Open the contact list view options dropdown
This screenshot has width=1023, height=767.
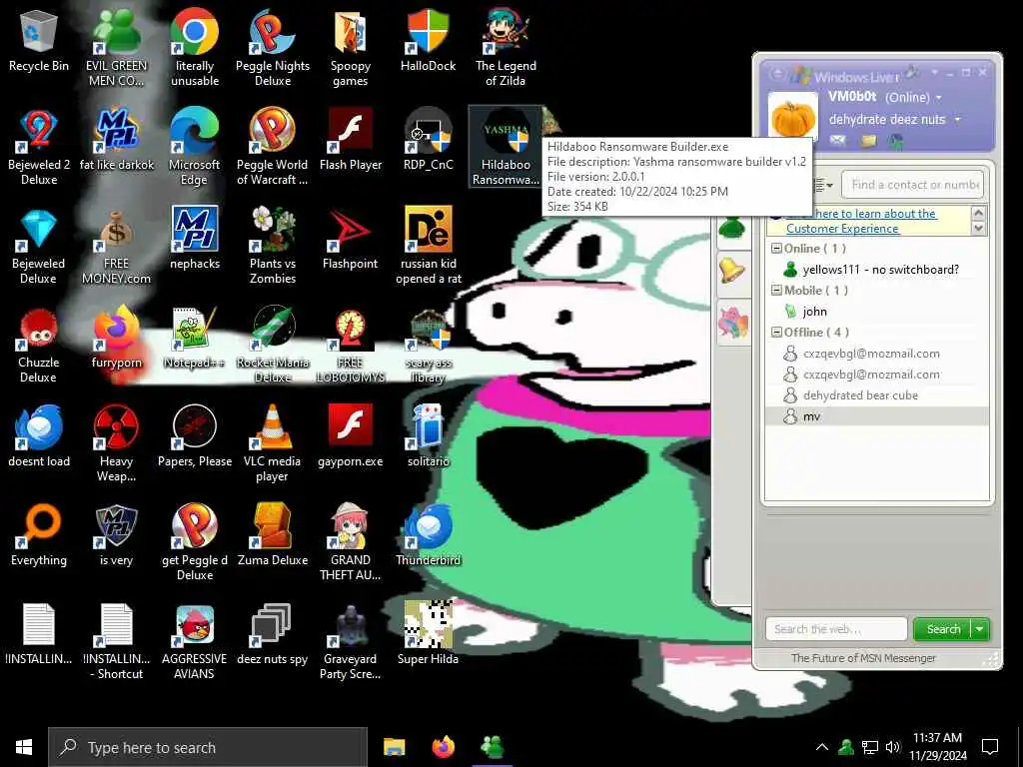(824, 185)
